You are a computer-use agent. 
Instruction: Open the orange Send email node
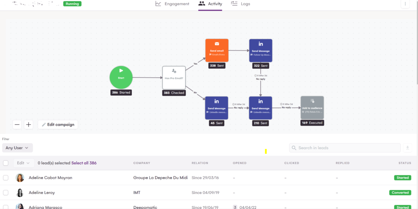[217, 50]
